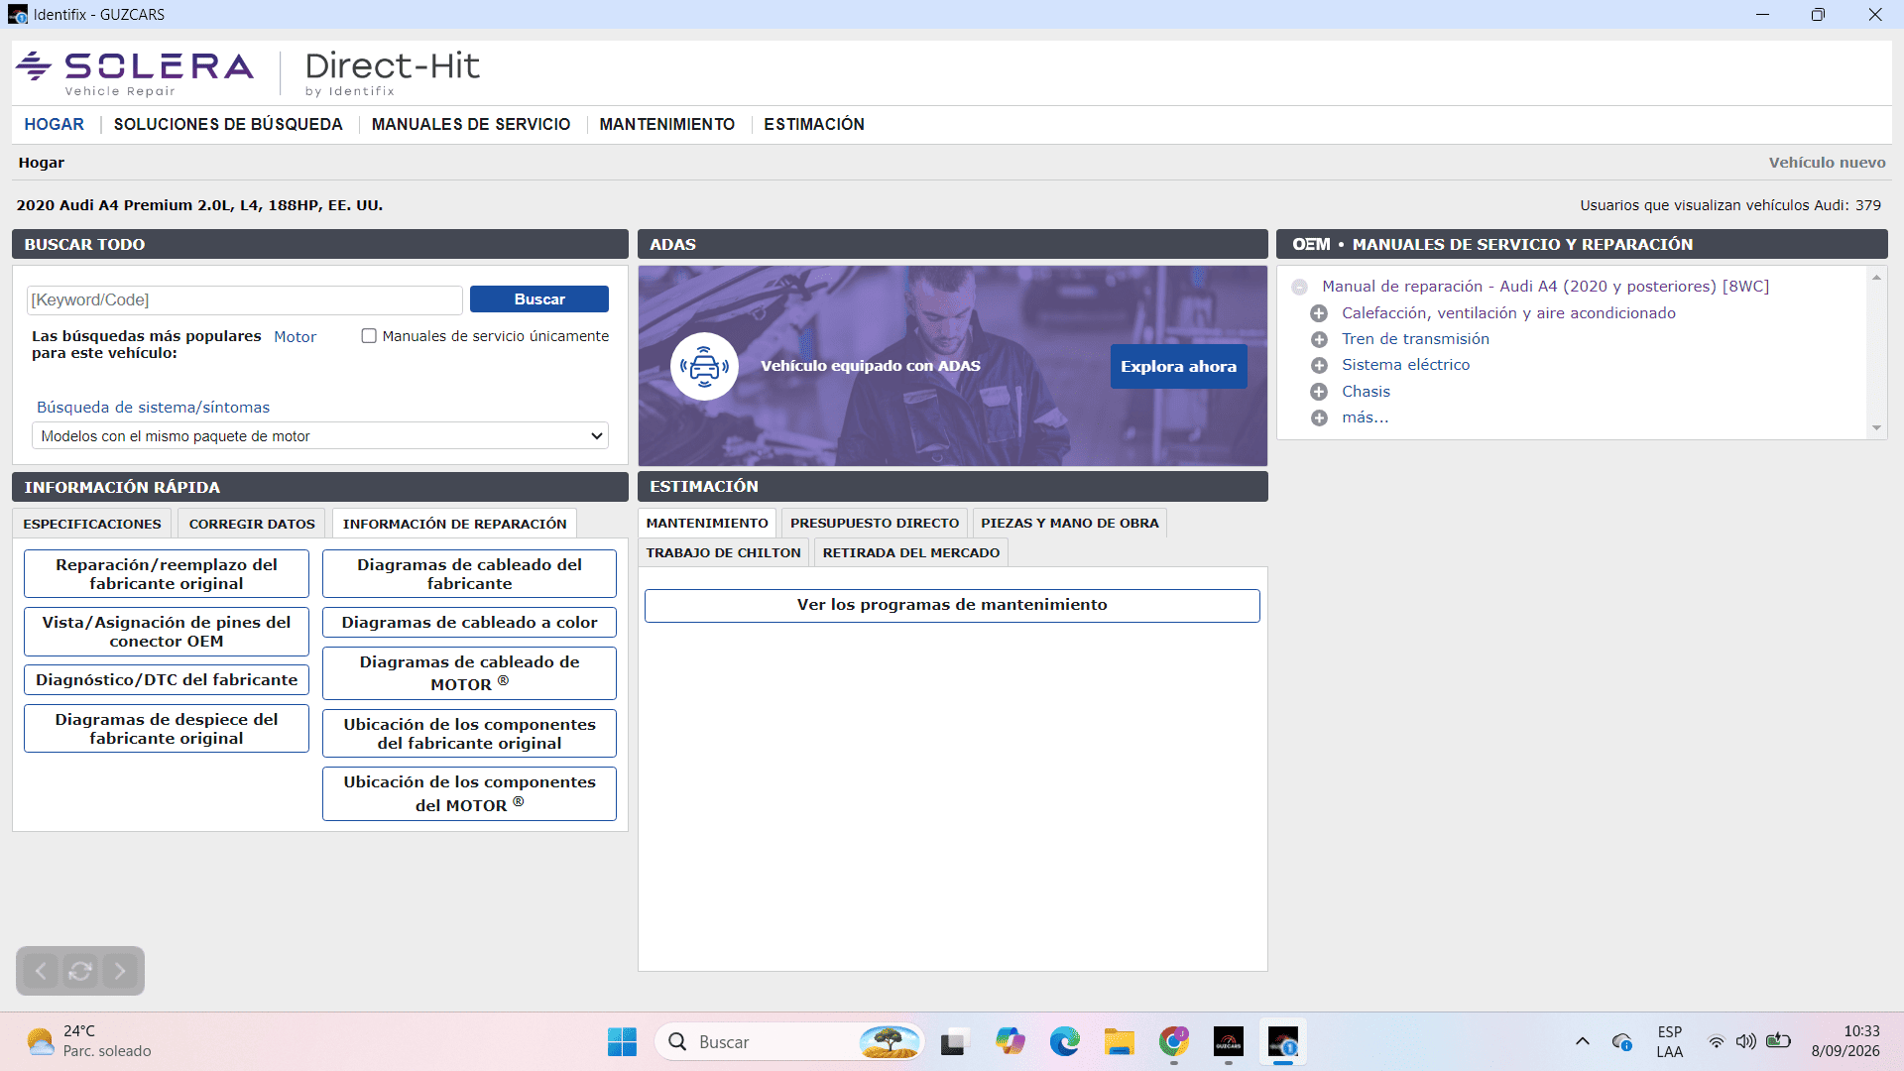The height and width of the screenshot is (1071, 1904).
Task: Open the top MANTENIMIENTO menu item
Action: (x=667, y=124)
